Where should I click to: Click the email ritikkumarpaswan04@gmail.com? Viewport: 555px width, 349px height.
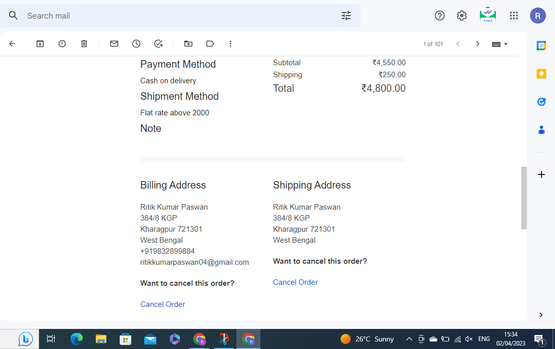194,262
